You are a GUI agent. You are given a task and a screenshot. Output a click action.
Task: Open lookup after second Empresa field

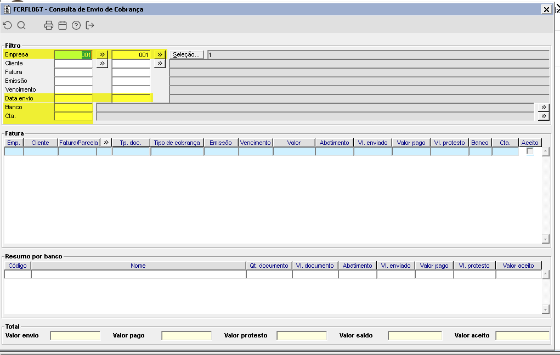click(160, 55)
